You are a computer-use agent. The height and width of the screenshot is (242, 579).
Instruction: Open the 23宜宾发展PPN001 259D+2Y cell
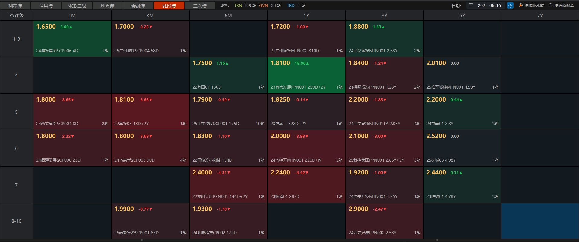pyautogui.click(x=306, y=75)
